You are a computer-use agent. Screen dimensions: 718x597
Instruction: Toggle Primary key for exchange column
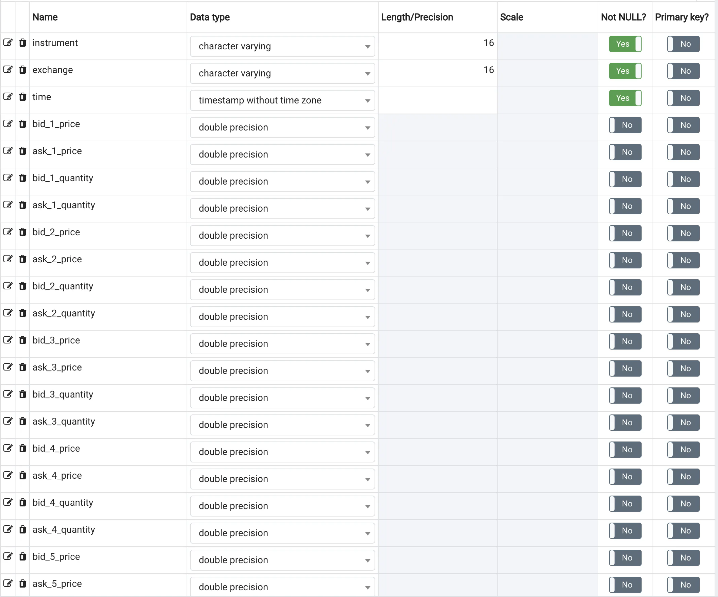[683, 71]
